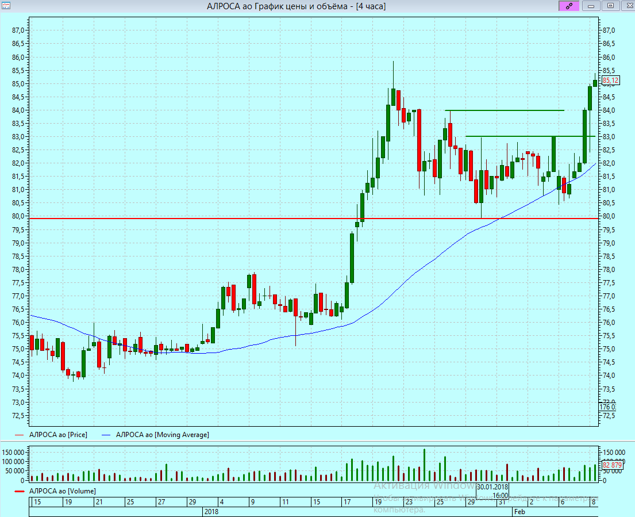Click date label 27 on the time axis

point(161,502)
